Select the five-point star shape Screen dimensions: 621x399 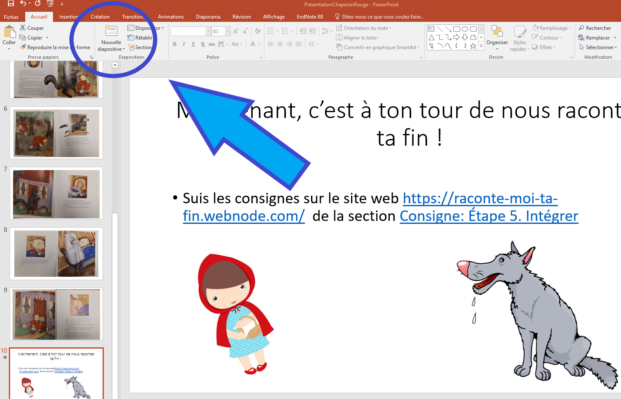click(473, 46)
